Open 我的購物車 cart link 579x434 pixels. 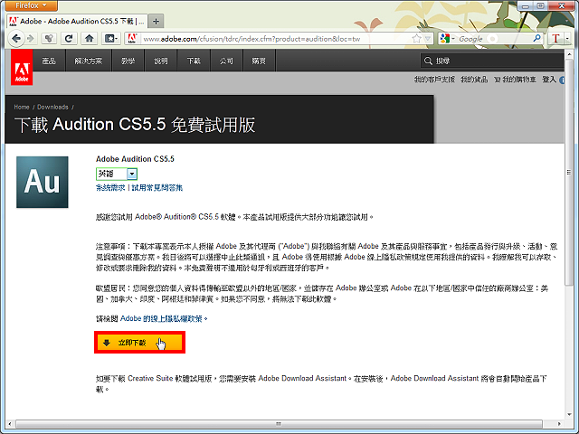515,80
